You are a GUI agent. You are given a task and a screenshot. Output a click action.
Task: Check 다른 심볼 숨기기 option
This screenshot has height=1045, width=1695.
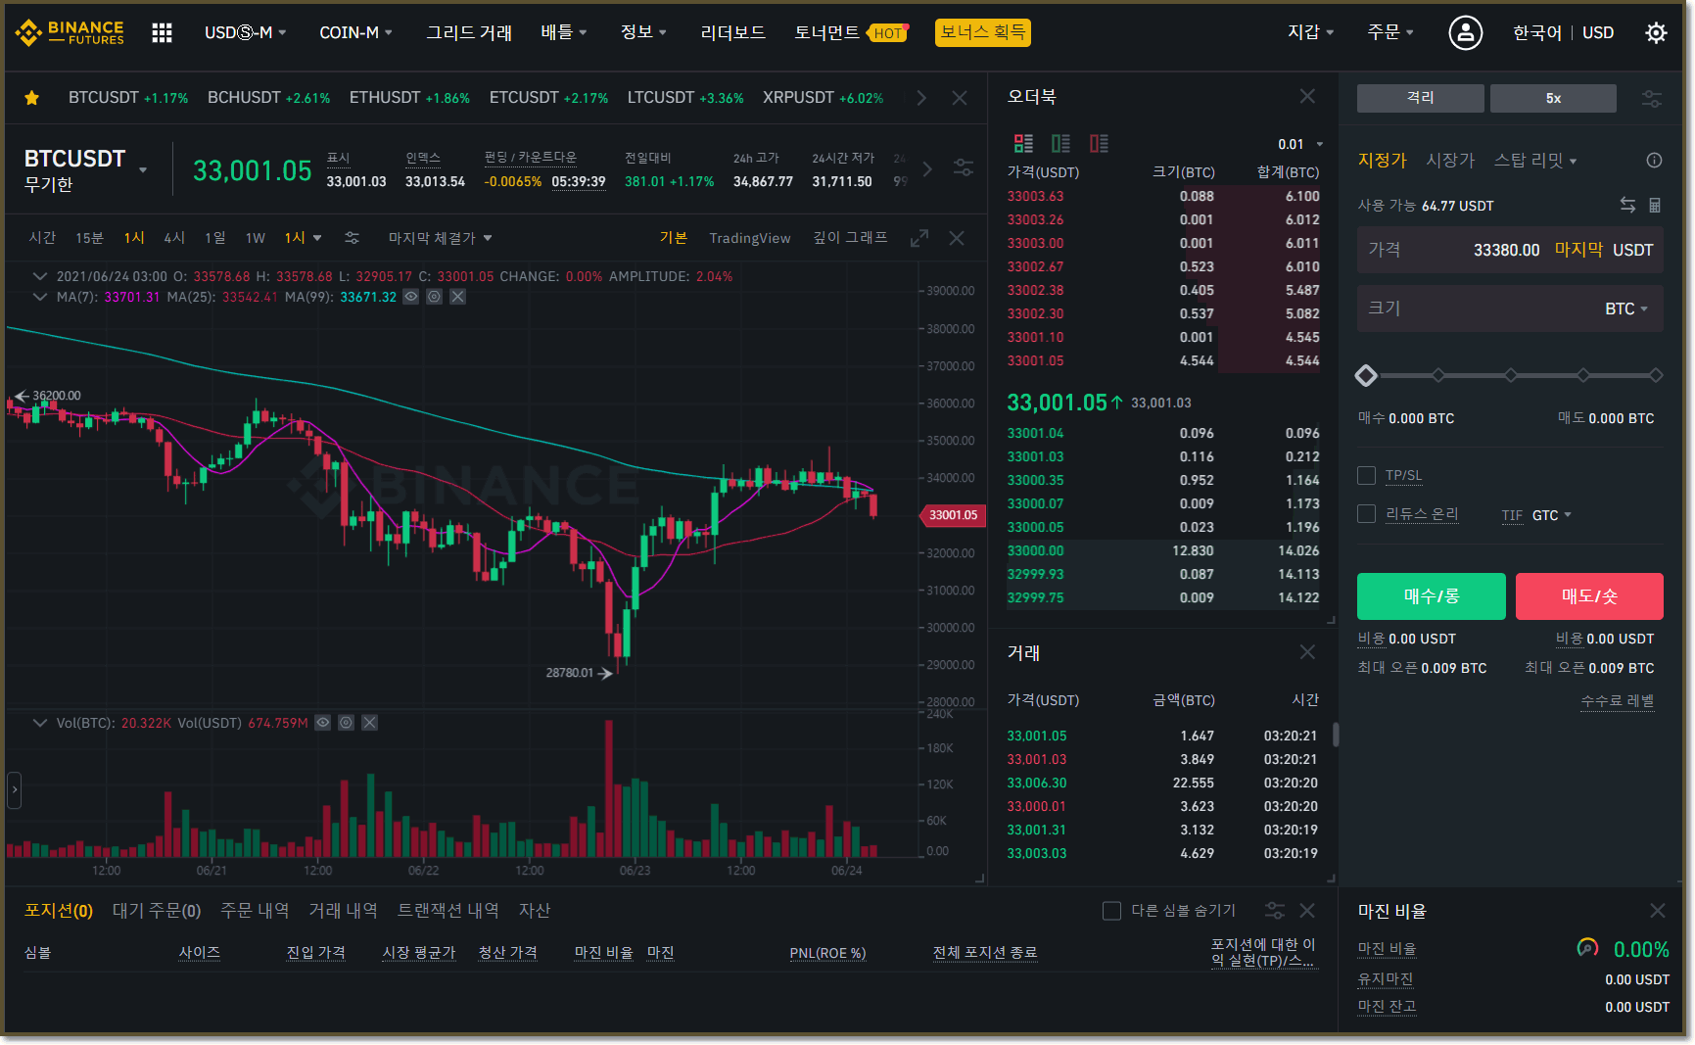click(1111, 911)
